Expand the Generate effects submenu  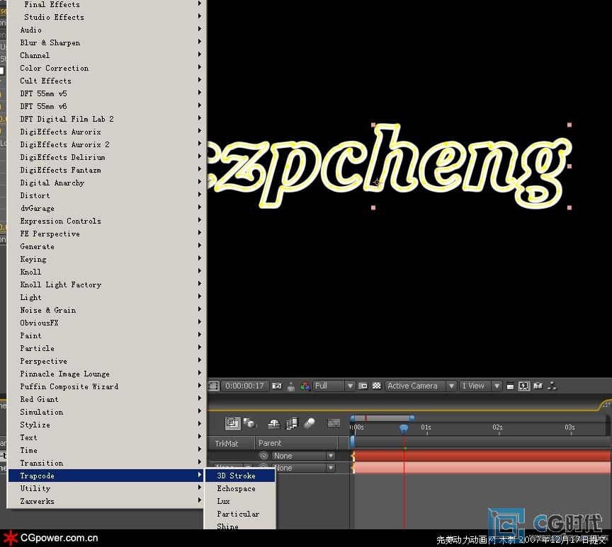106,246
